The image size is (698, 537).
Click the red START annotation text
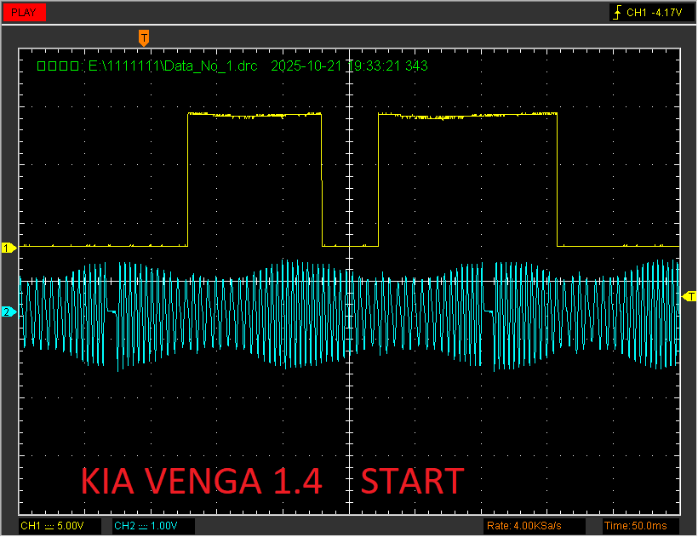pos(413,481)
